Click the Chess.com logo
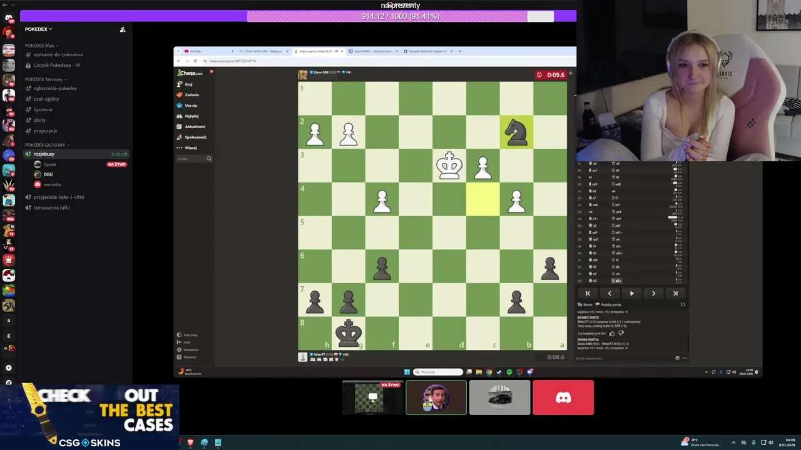Image resolution: width=801 pixels, height=450 pixels. click(x=190, y=73)
